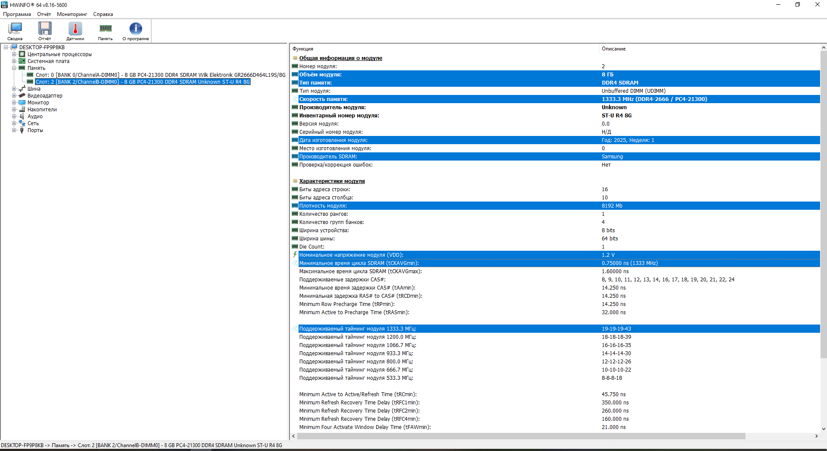Click the memory icon next to Слот: 0
Screen dimensions: 827x451
pyautogui.click(x=30, y=75)
